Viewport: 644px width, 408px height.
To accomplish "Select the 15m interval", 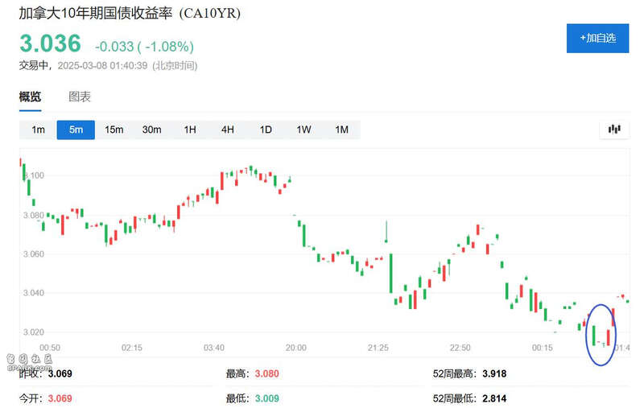I will (x=114, y=130).
